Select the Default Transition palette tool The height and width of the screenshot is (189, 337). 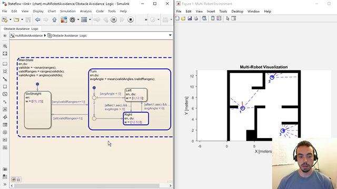[5, 79]
